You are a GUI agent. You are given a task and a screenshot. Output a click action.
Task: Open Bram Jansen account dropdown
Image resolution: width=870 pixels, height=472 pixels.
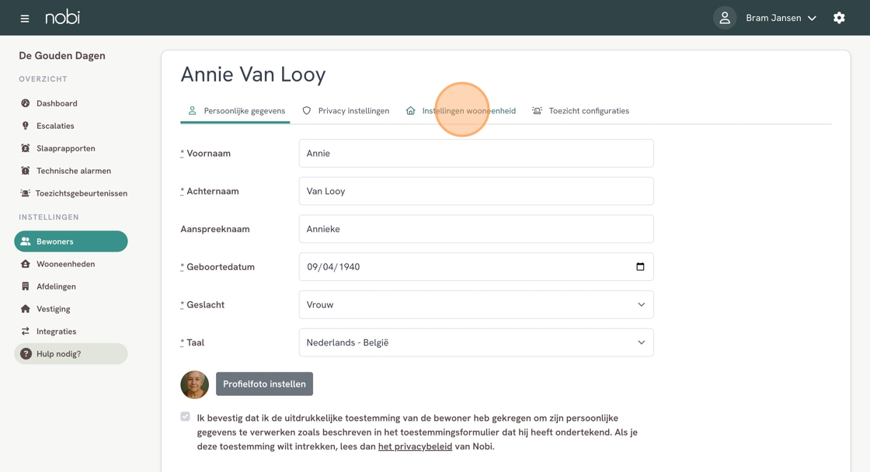pos(781,18)
